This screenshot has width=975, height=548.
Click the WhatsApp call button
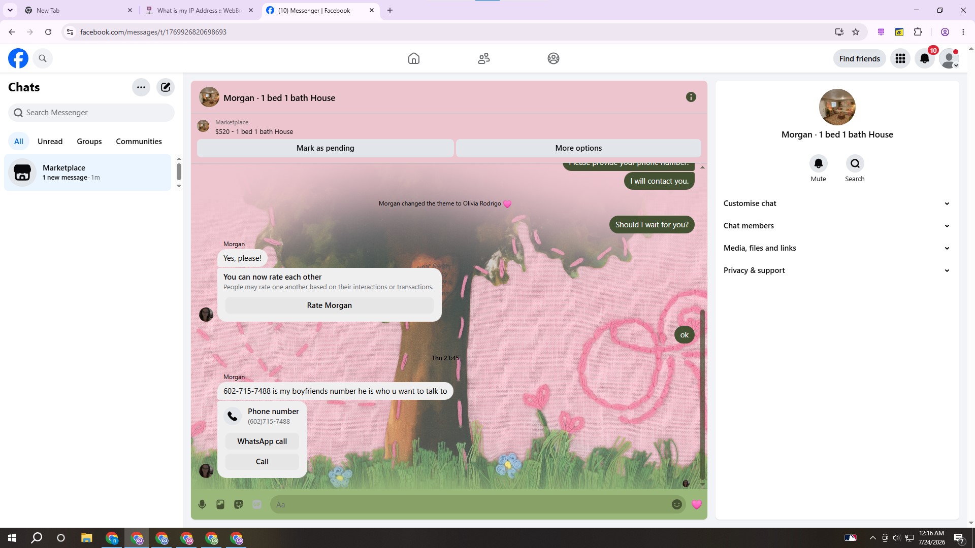click(x=262, y=441)
